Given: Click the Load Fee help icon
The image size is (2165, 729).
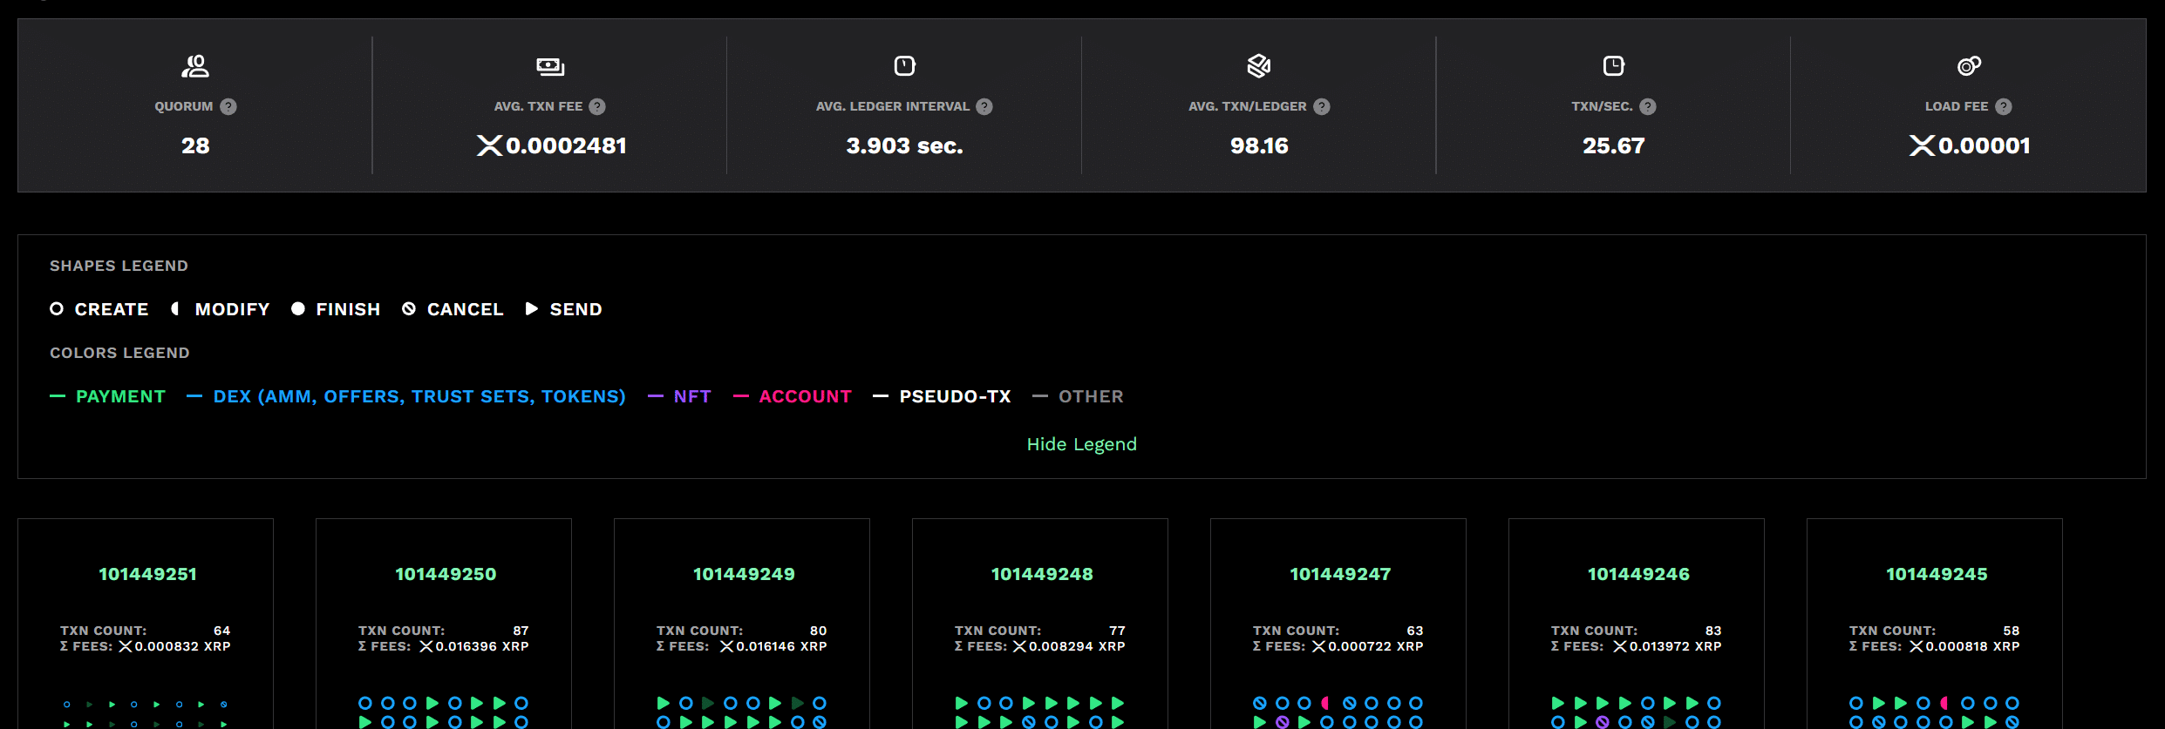Looking at the screenshot, I should point(2004,106).
